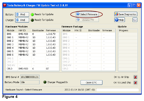The width and height of the screenshot is (144, 101).
Task: Maximize the FW Update Tool window
Action: 134,5
